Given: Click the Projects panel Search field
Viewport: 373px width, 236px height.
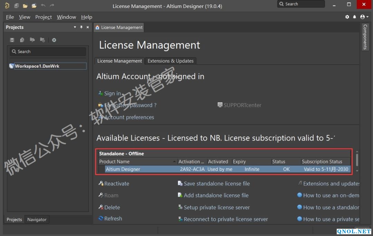Looking at the screenshot, I should tap(48, 52).
